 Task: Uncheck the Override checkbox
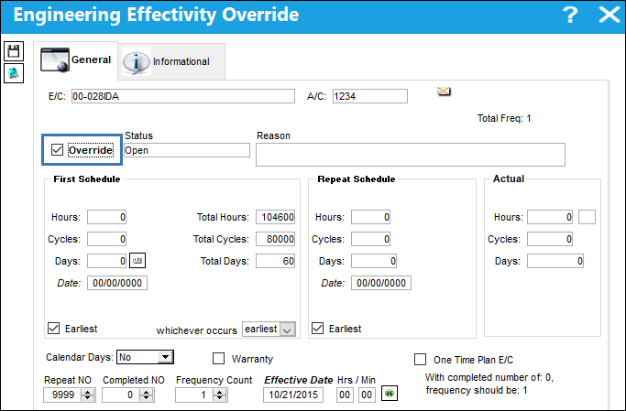(x=57, y=150)
